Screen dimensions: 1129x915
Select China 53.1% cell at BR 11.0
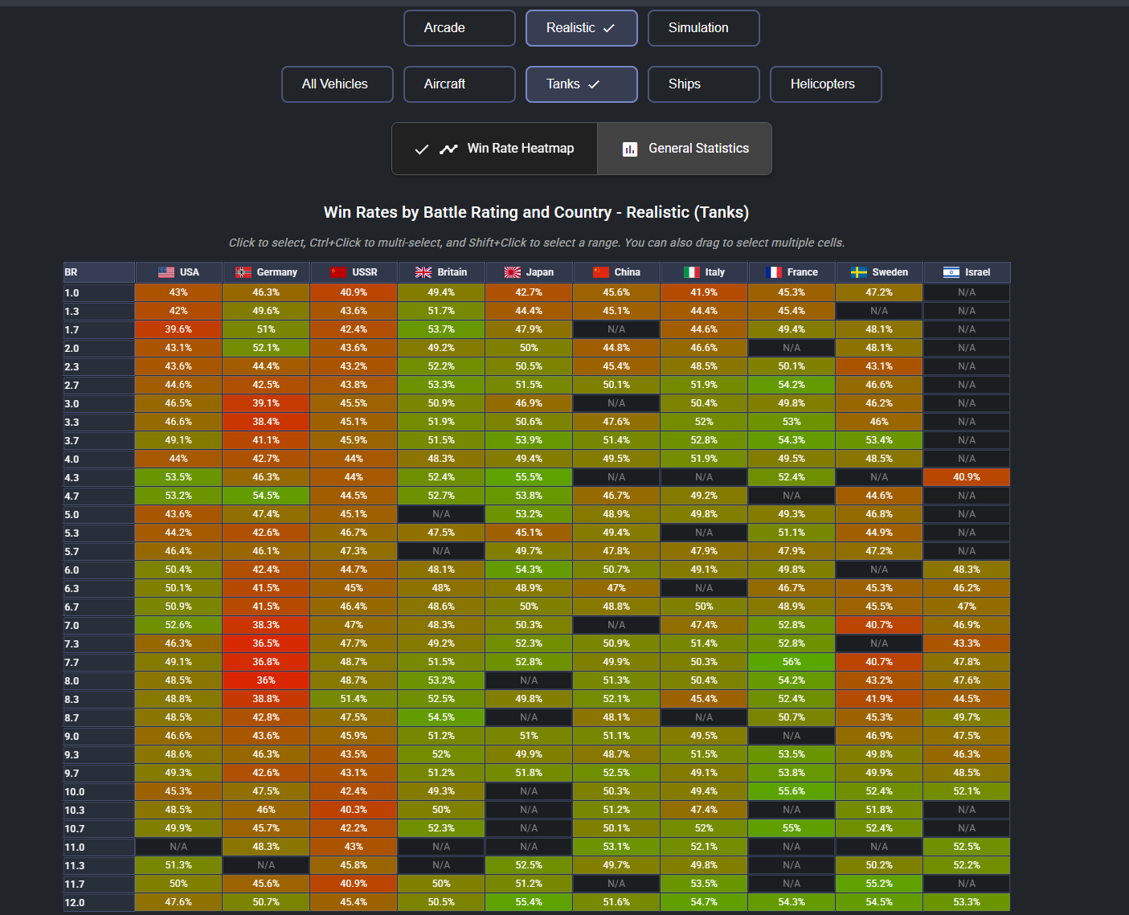pos(616,847)
